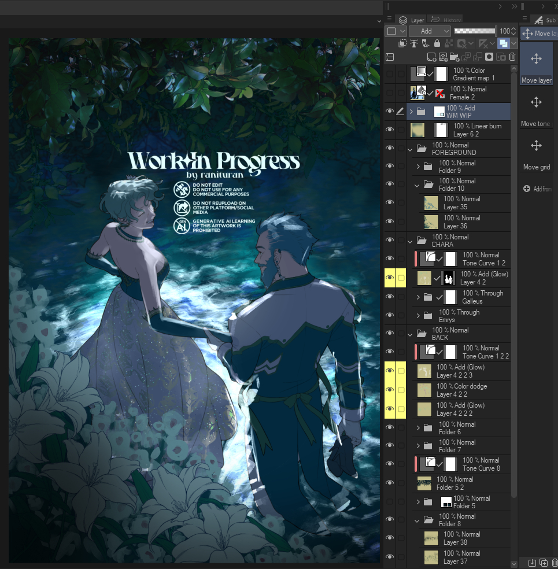Click Add from button in sub tool panel
This screenshot has width=558, height=569.
[537, 189]
